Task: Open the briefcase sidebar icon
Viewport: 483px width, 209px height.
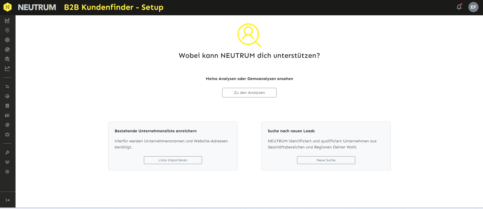Action: pos(7,135)
